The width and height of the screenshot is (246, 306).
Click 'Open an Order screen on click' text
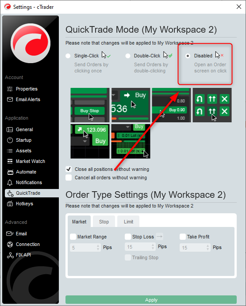pos(211,68)
